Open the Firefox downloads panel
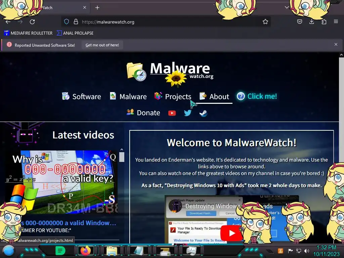The height and width of the screenshot is (258, 344). click(x=311, y=22)
